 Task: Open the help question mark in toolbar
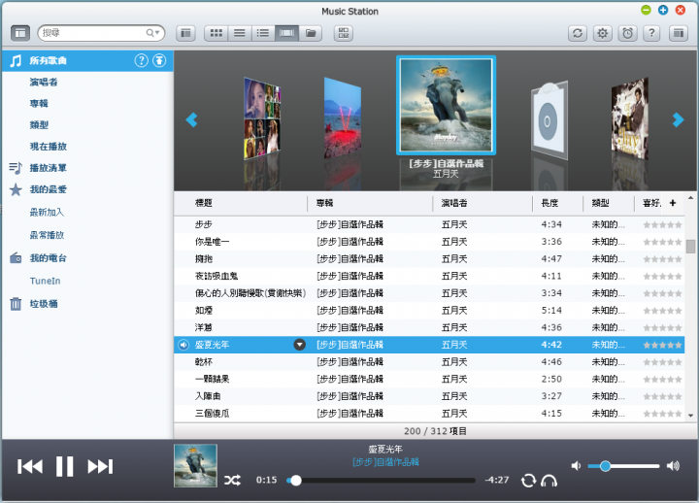(651, 33)
